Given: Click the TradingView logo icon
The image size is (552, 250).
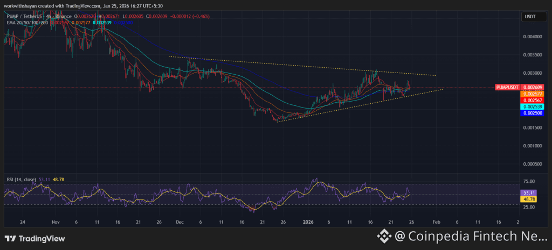Looking at the screenshot, I should (11, 239).
